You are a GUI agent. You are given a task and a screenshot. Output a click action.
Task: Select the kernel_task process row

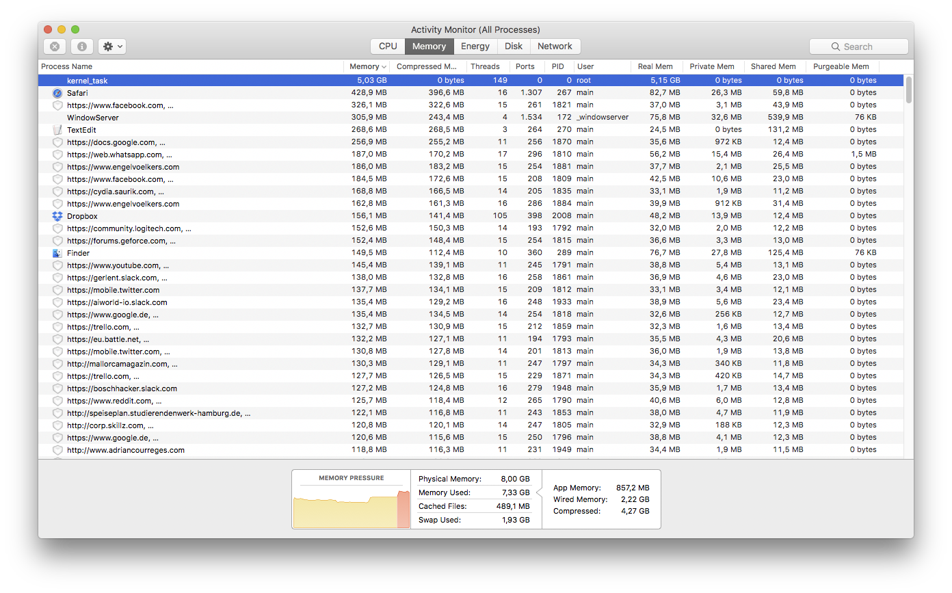click(x=471, y=81)
